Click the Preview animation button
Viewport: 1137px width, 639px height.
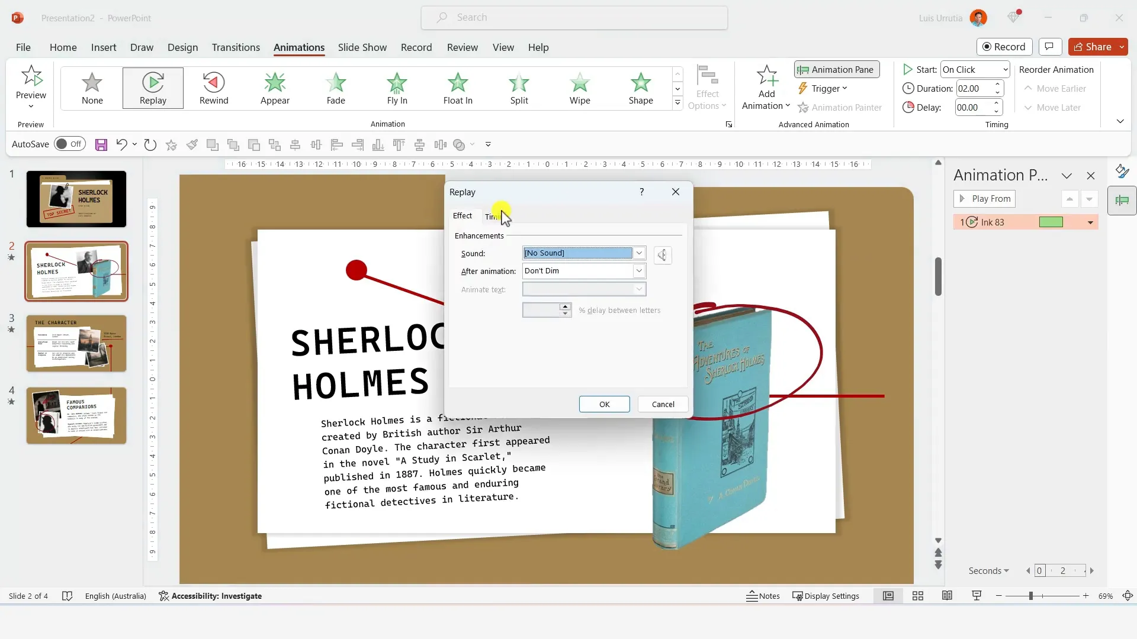31,87
